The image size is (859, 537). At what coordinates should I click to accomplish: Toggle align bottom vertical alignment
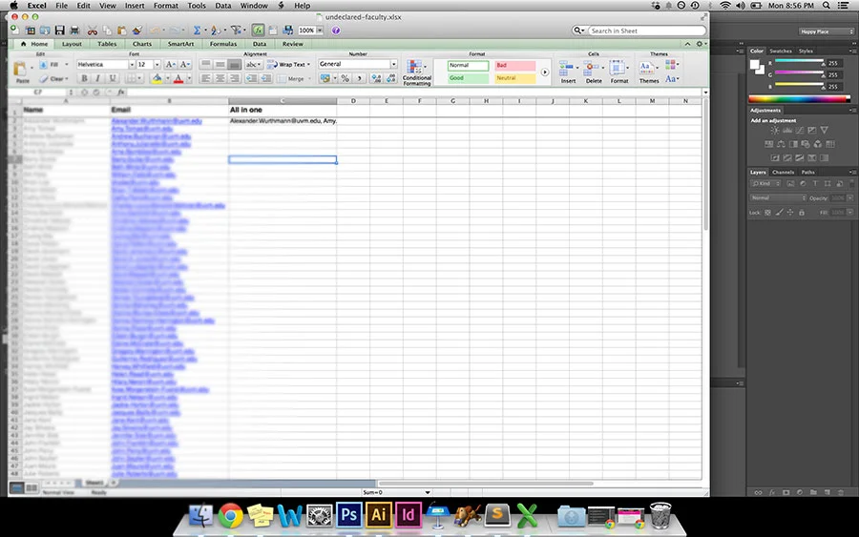pos(235,65)
